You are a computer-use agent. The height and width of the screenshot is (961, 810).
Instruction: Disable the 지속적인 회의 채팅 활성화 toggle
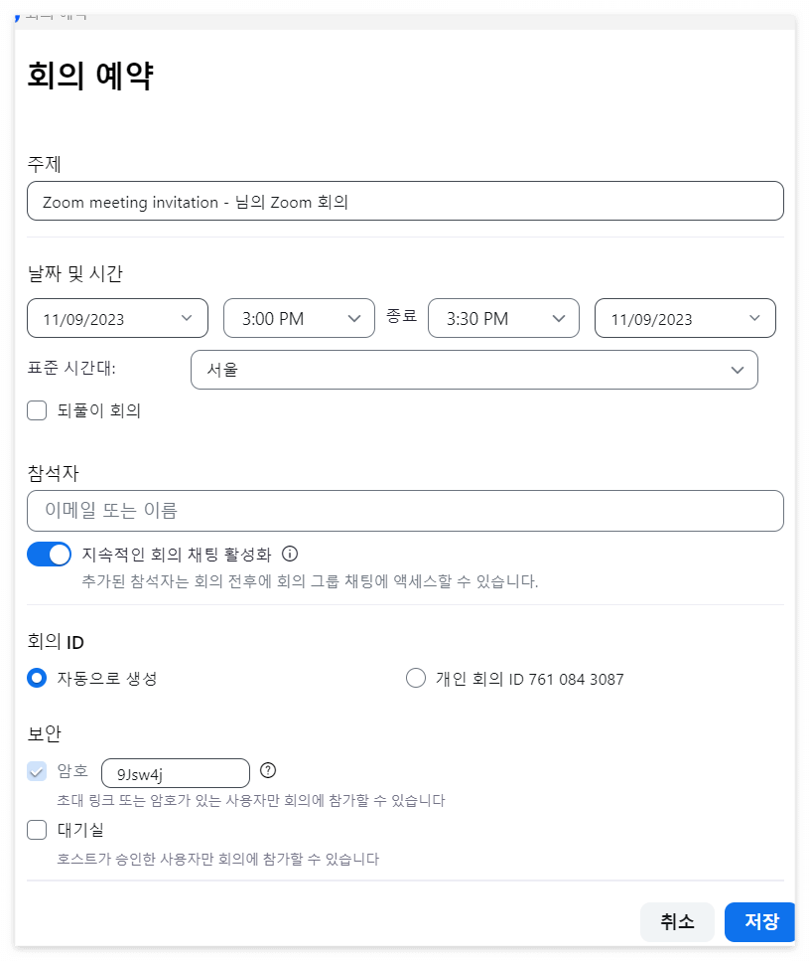click(x=49, y=554)
